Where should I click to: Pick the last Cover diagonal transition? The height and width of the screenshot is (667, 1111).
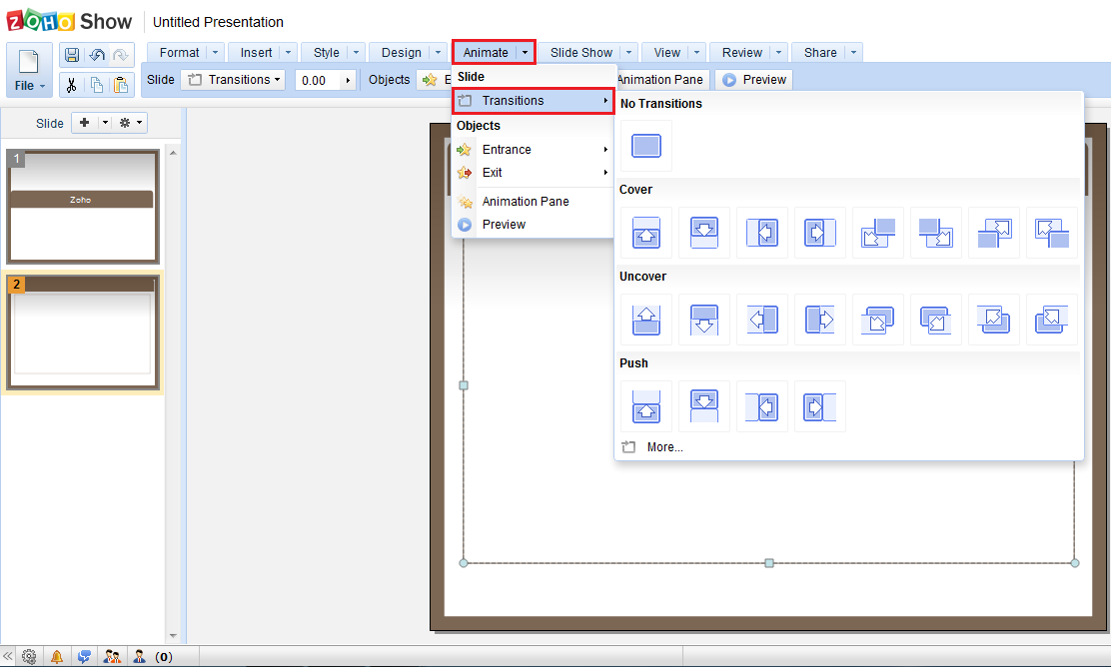1052,233
